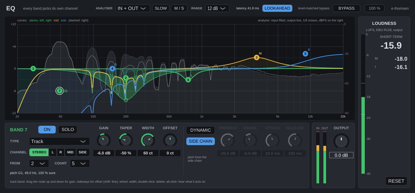Click the -6.0 dB gain value field
This screenshot has height=193, width=415.
[104, 153]
